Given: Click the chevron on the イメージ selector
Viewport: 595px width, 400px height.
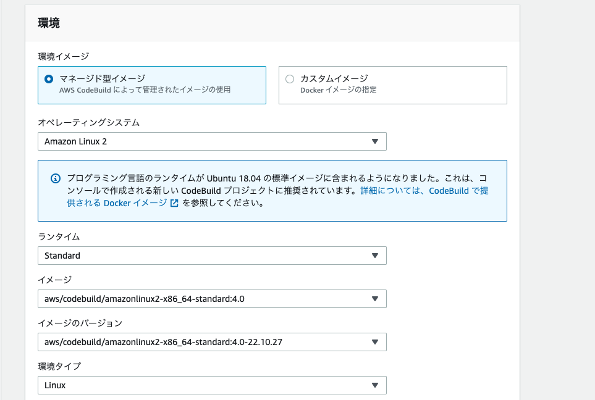Looking at the screenshot, I should [x=376, y=299].
